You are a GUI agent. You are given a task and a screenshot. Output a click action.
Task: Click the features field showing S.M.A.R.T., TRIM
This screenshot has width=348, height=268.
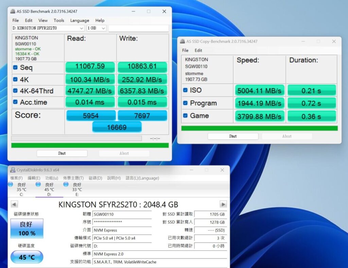coord(160,262)
